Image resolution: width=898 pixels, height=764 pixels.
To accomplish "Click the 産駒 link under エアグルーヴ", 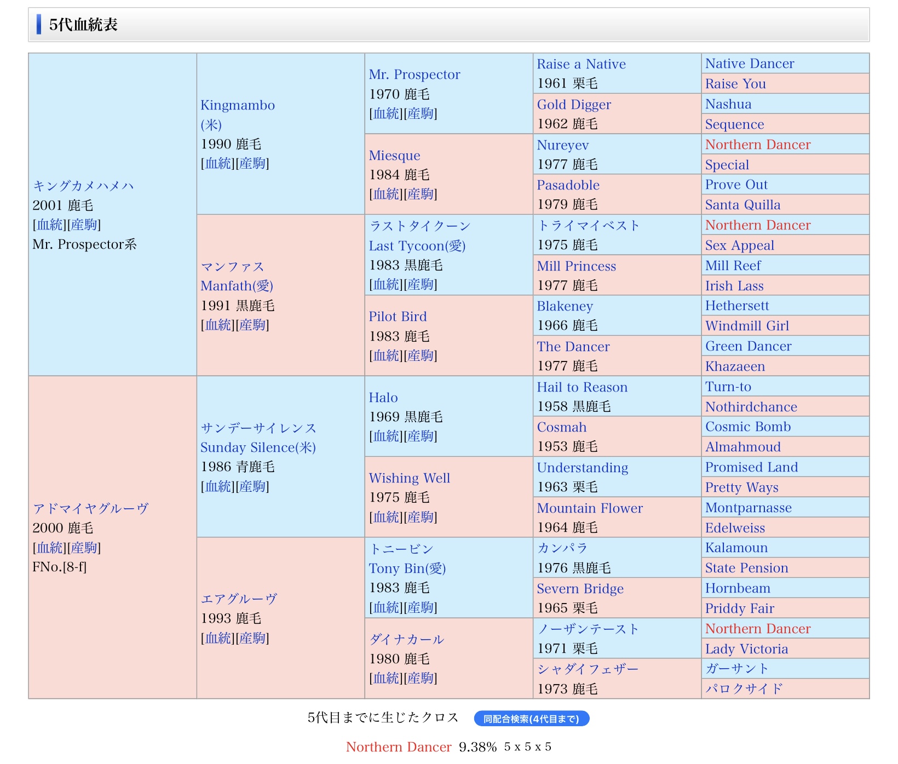I will click(252, 638).
